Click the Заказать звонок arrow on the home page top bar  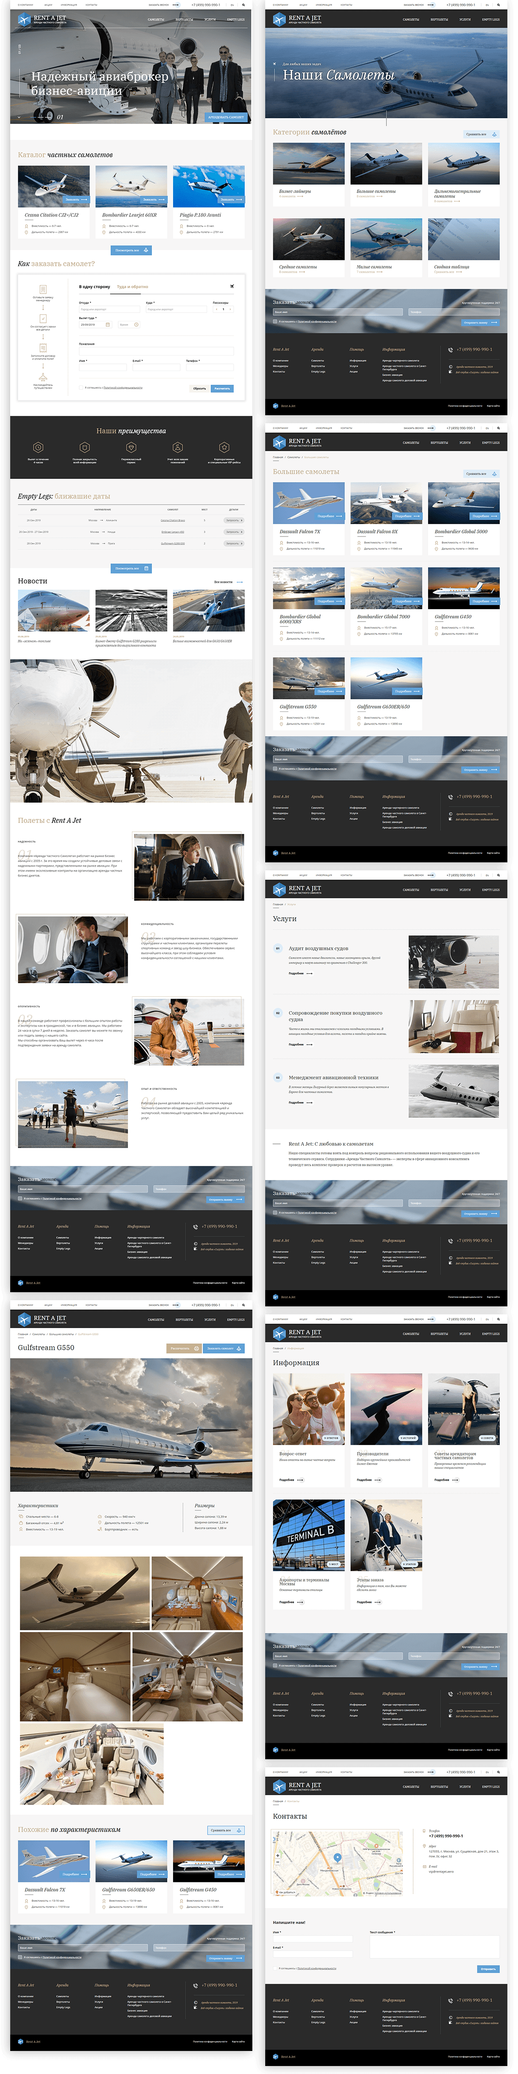point(176,5)
